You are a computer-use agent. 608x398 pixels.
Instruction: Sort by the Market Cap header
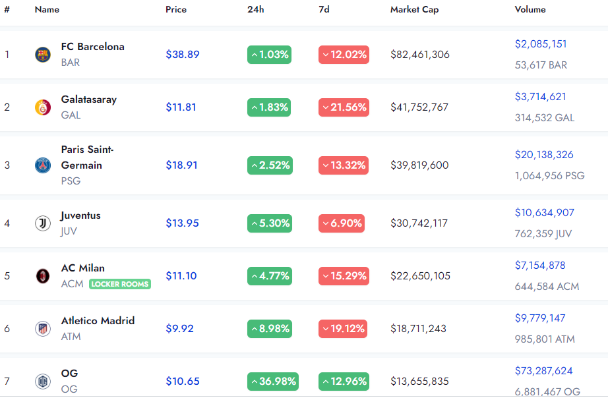click(x=415, y=10)
